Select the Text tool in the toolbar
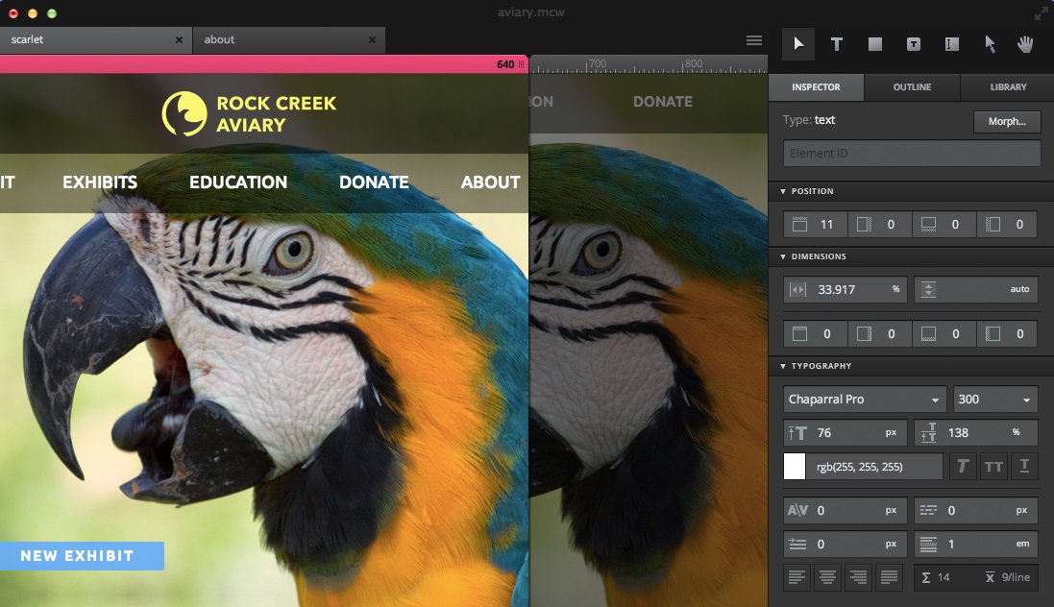Image resolution: width=1054 pixels, height=607 pixels. pyautogui.click(x=836, y=43)
